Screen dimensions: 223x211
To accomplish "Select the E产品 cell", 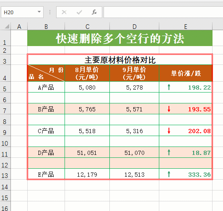I will tap(46, 174).
